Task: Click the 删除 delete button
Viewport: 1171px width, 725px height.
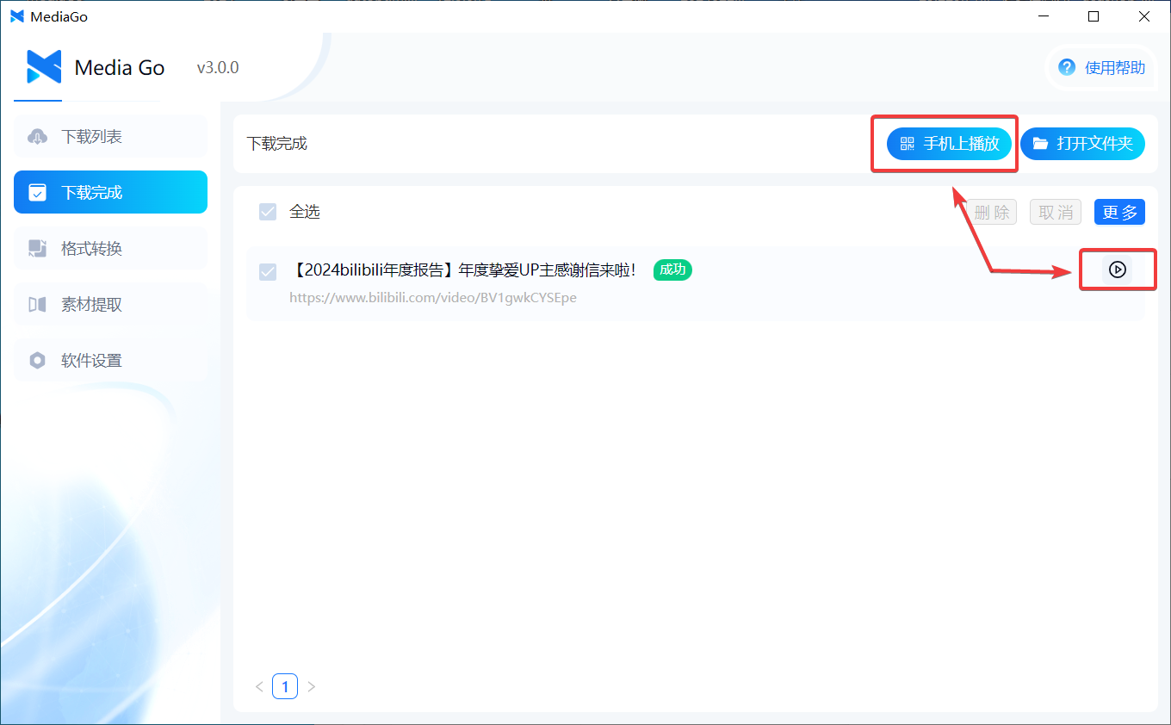Action: click(x=991, y=212)
